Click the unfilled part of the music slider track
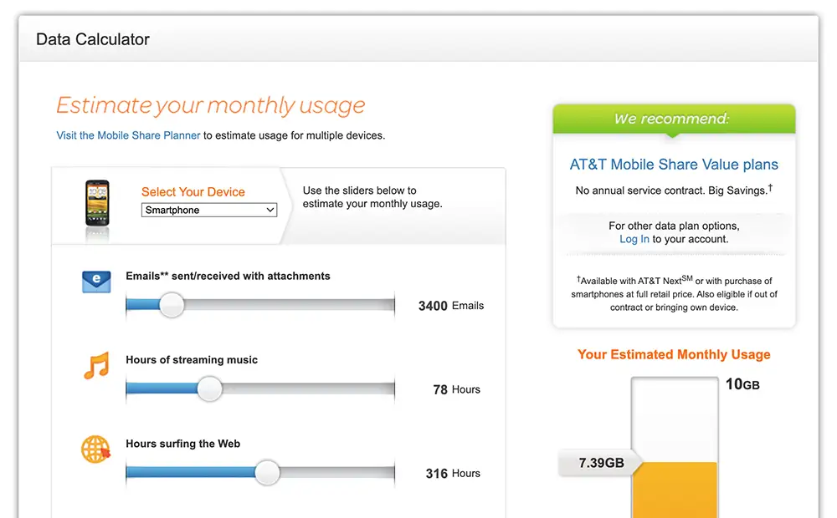This screenshot has height=518, width=837. (308, 388)
